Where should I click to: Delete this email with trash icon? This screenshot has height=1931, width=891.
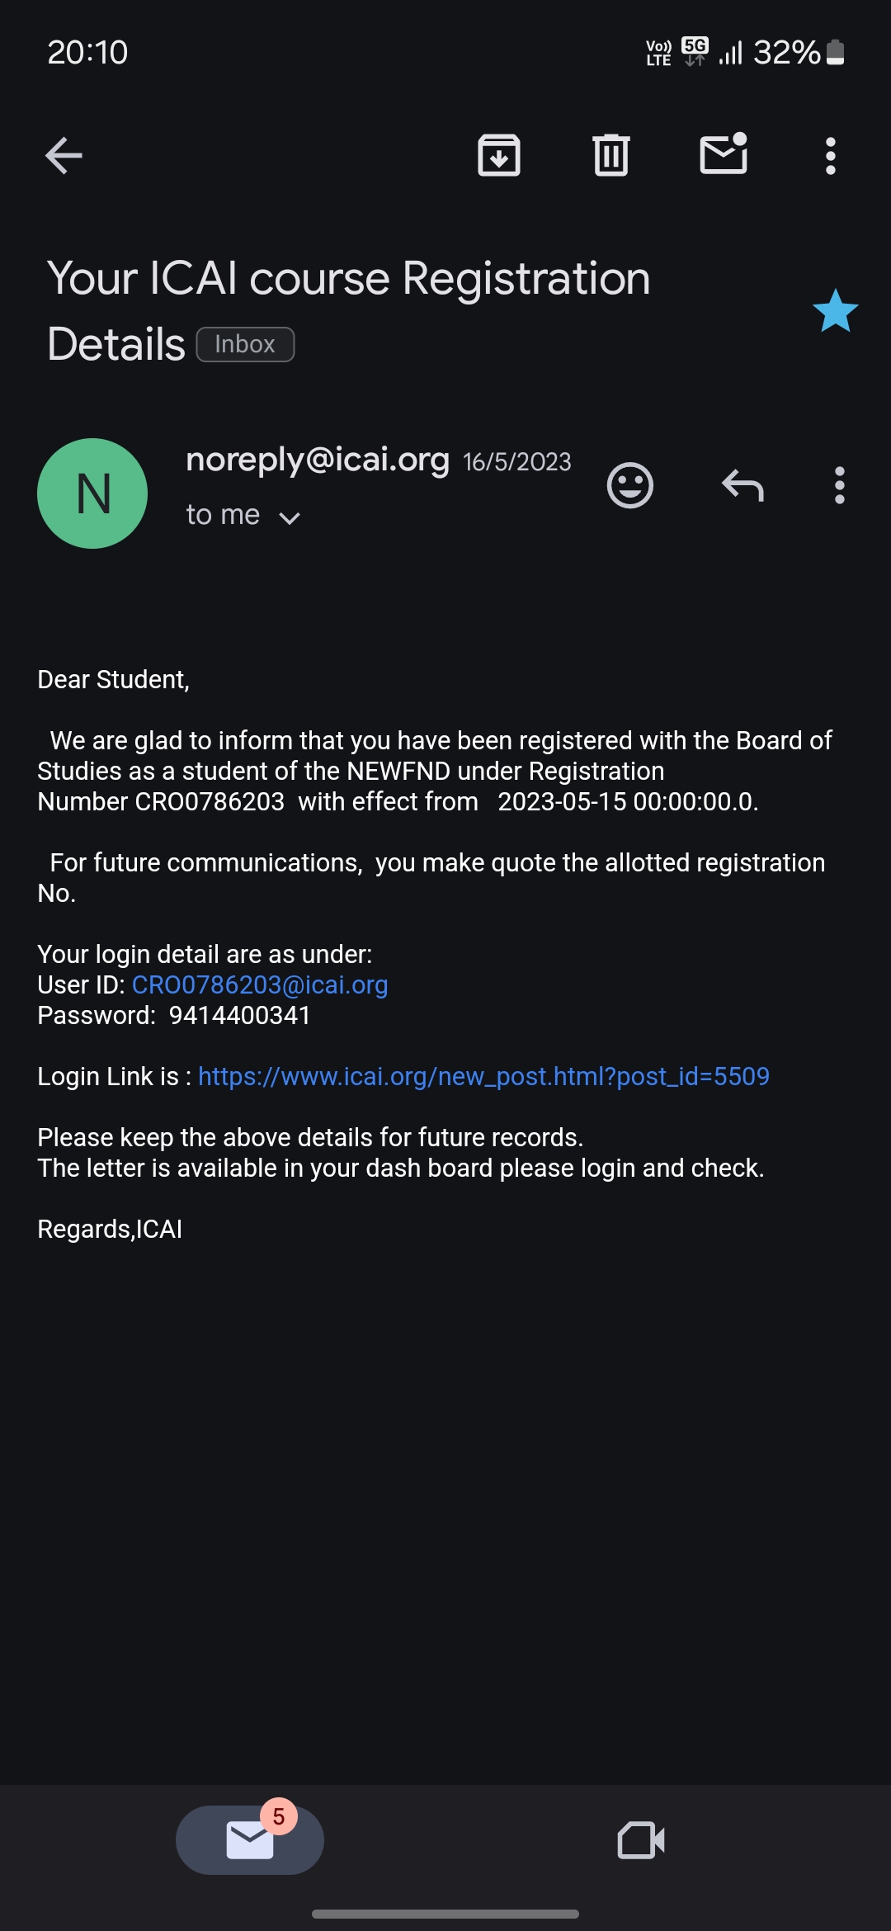(610, 155)
